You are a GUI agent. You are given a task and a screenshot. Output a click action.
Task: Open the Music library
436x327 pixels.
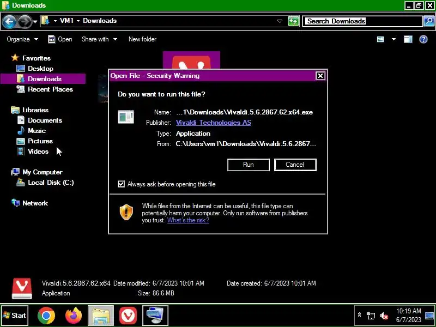37,131
